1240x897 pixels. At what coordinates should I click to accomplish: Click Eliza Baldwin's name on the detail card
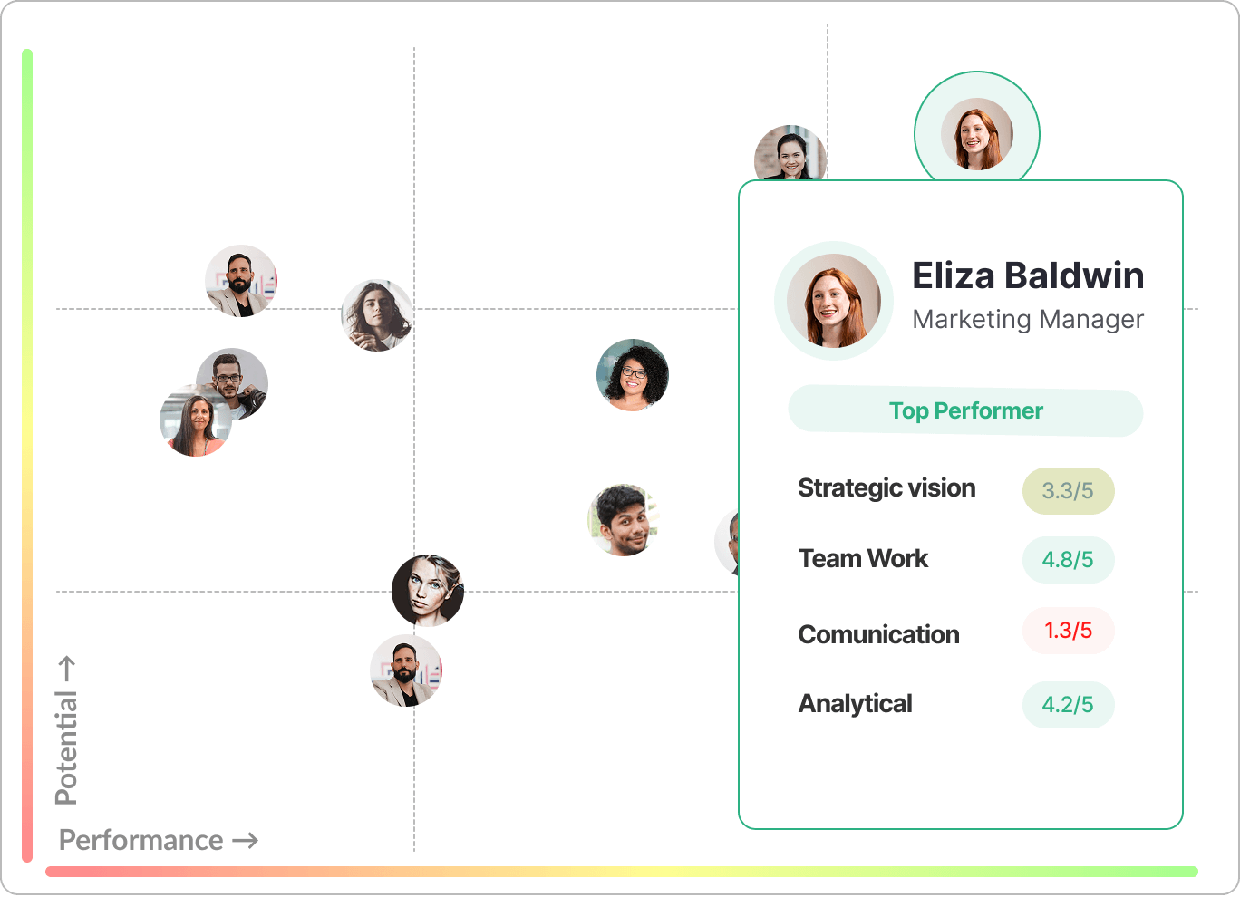click(x=1029, y=276)
